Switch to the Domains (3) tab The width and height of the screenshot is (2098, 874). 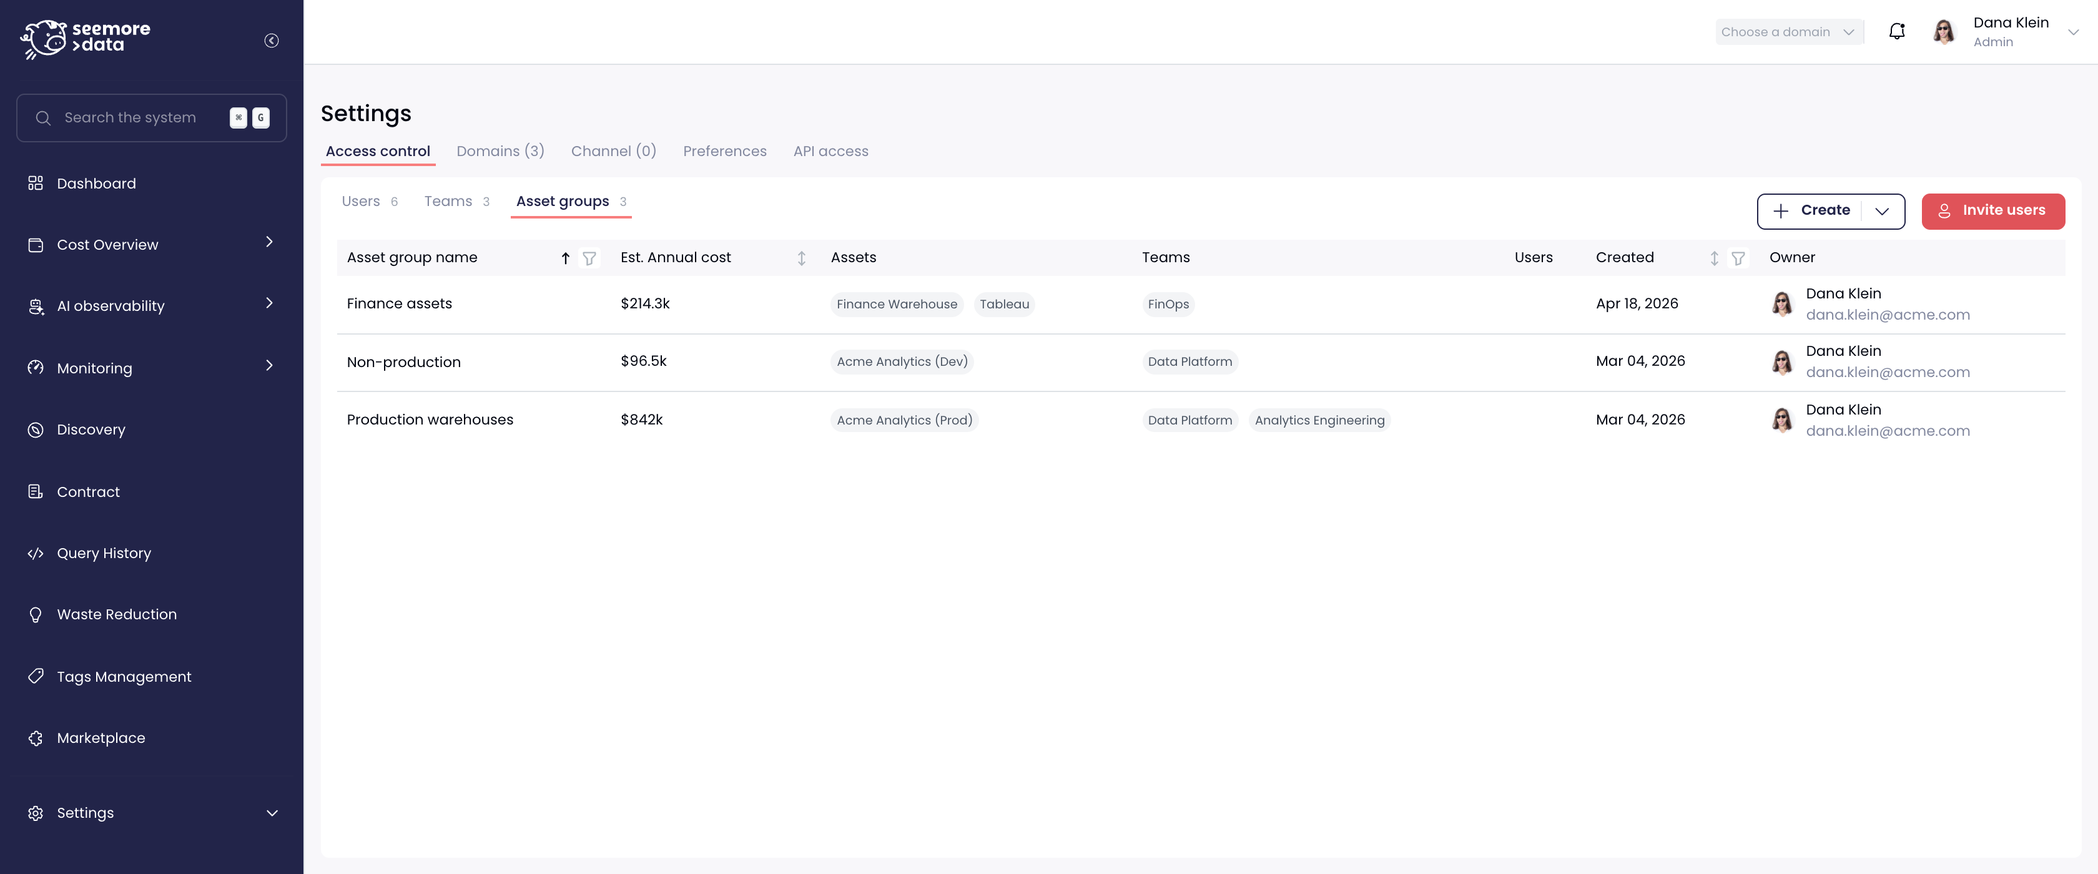click(500, 152)
